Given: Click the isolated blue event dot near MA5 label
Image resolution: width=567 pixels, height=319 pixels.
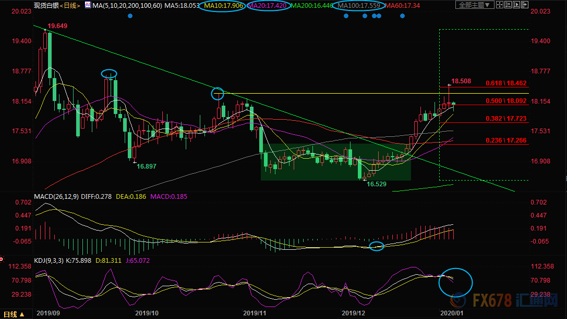Looking at the screenshot, I should click(x=130, y=16).
